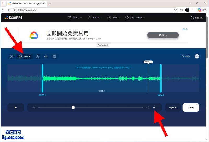Click the Remove Ads button

103,45
